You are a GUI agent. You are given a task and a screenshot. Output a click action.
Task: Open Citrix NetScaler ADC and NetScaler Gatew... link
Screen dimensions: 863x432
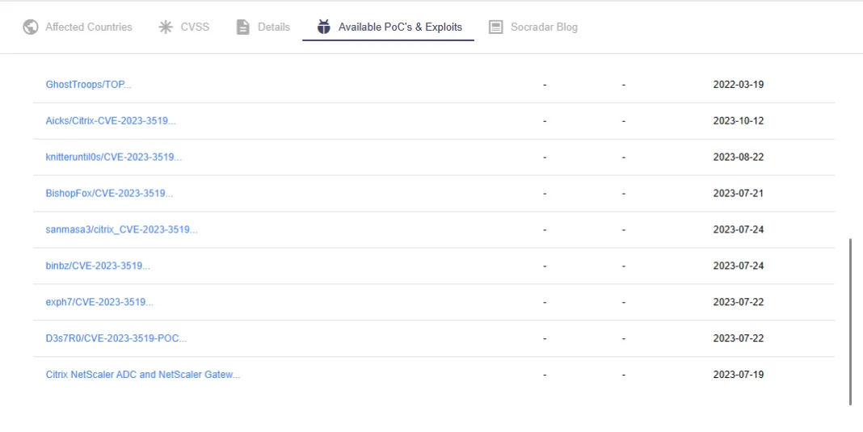tap(143, 375)
